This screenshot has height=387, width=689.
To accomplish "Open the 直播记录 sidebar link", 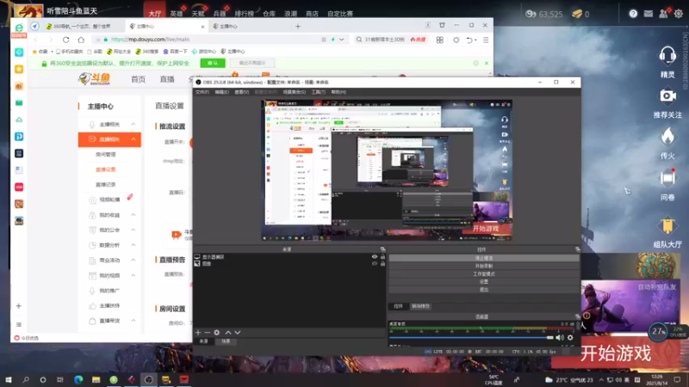I will tap(105, 184).
